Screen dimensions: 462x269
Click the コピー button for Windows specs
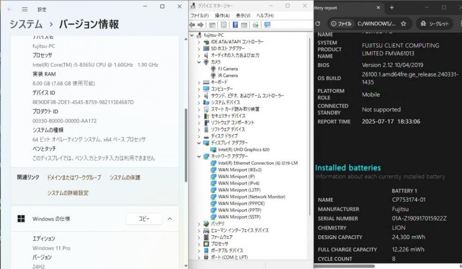144,219
